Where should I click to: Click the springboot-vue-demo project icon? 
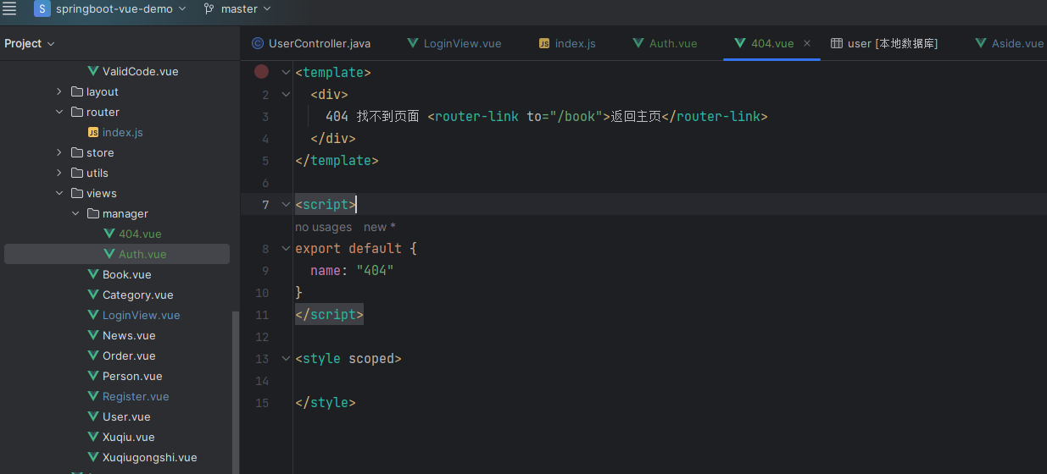[x=42, y=8]
